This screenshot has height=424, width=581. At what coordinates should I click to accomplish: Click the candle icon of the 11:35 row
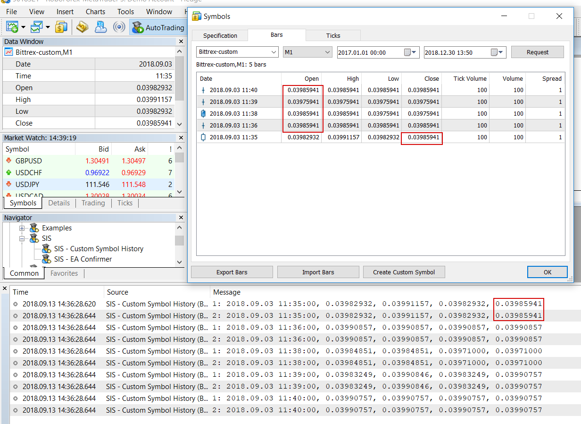coord(203,137)
